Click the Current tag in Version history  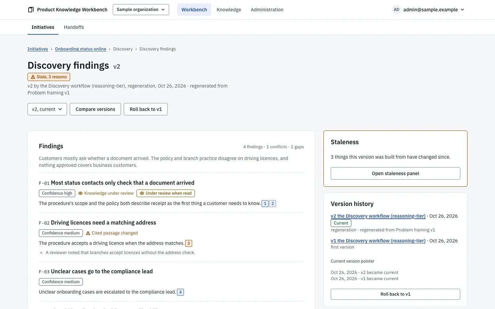pyautogui.click(x=341, y=223)
